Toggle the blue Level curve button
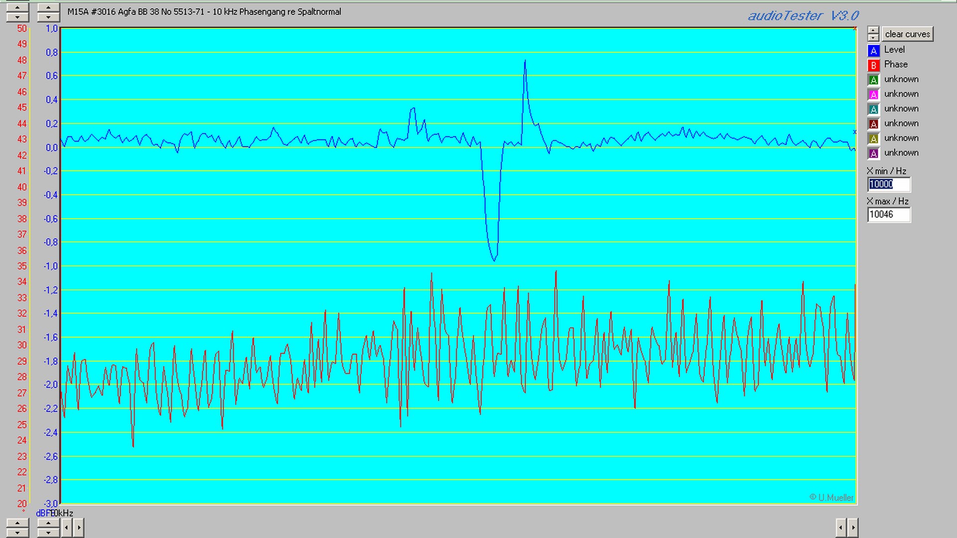 pos(873,50)
